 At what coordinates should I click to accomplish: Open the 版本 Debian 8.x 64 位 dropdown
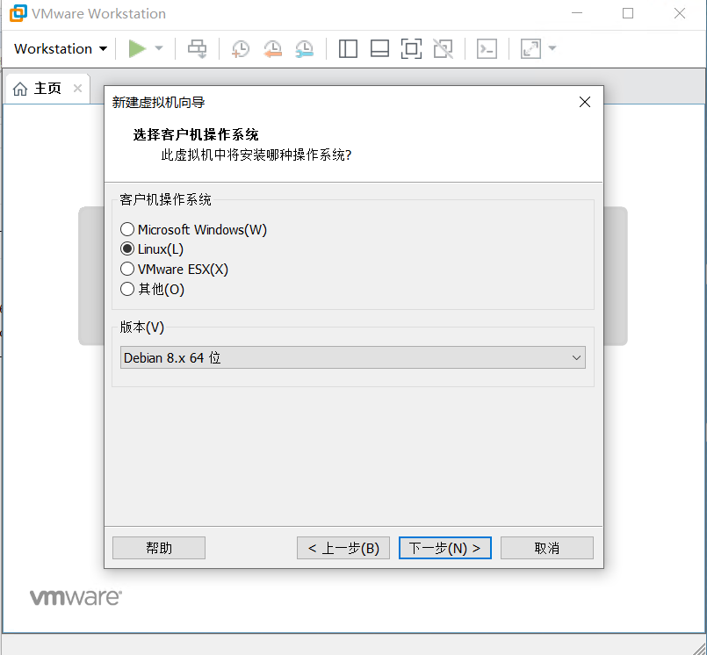352,357
